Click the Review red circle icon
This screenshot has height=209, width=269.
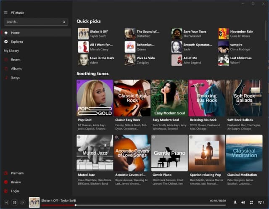[6, 182]
